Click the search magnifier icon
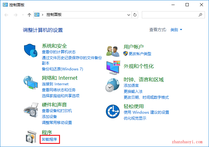 click(x=200, y=15)
